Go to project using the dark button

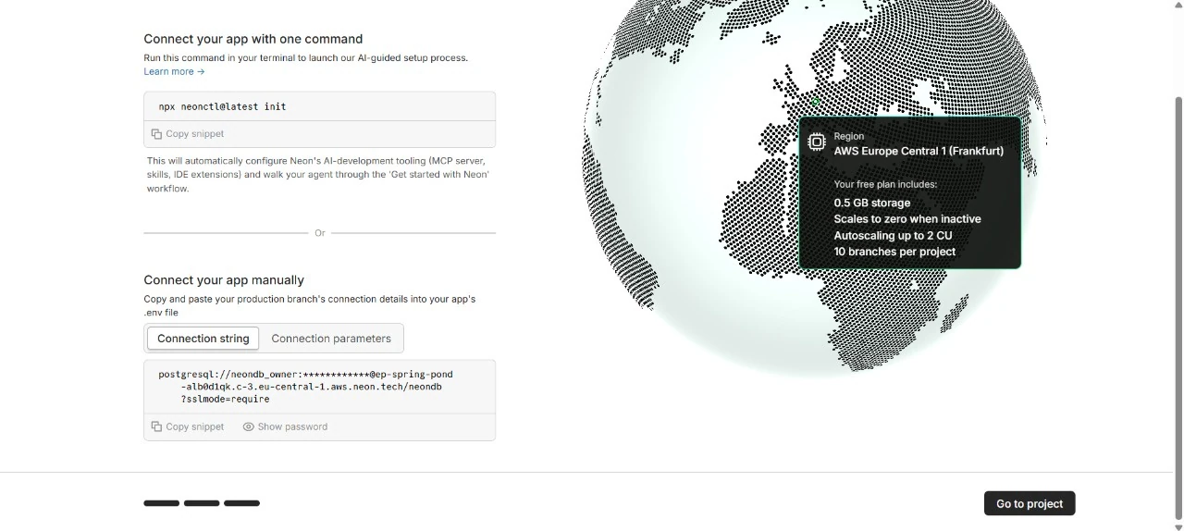tap(1030, 503)
